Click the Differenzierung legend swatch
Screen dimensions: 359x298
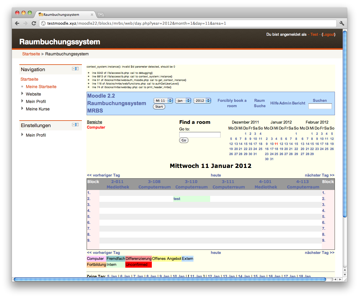click(x=138, y=259)
